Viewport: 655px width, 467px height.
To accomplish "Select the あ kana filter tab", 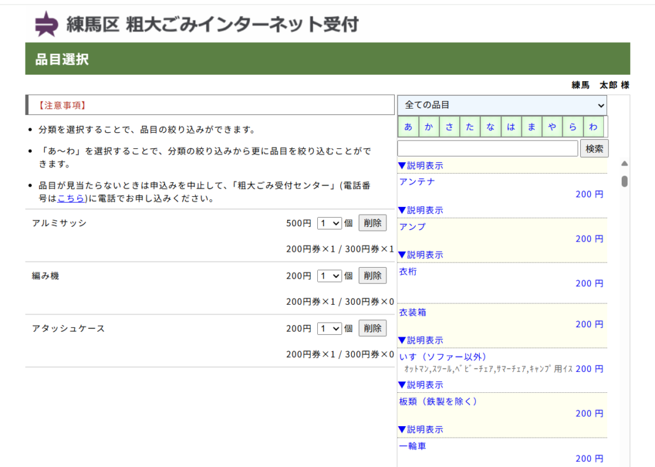I will tap(408, 126).
